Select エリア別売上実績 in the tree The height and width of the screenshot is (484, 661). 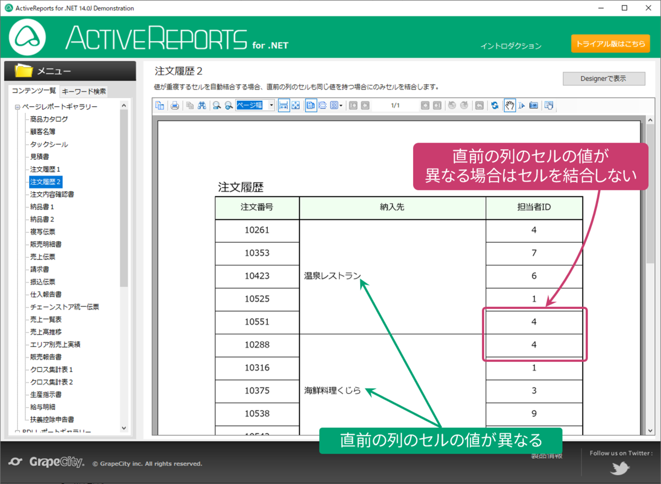click(55, 344)
